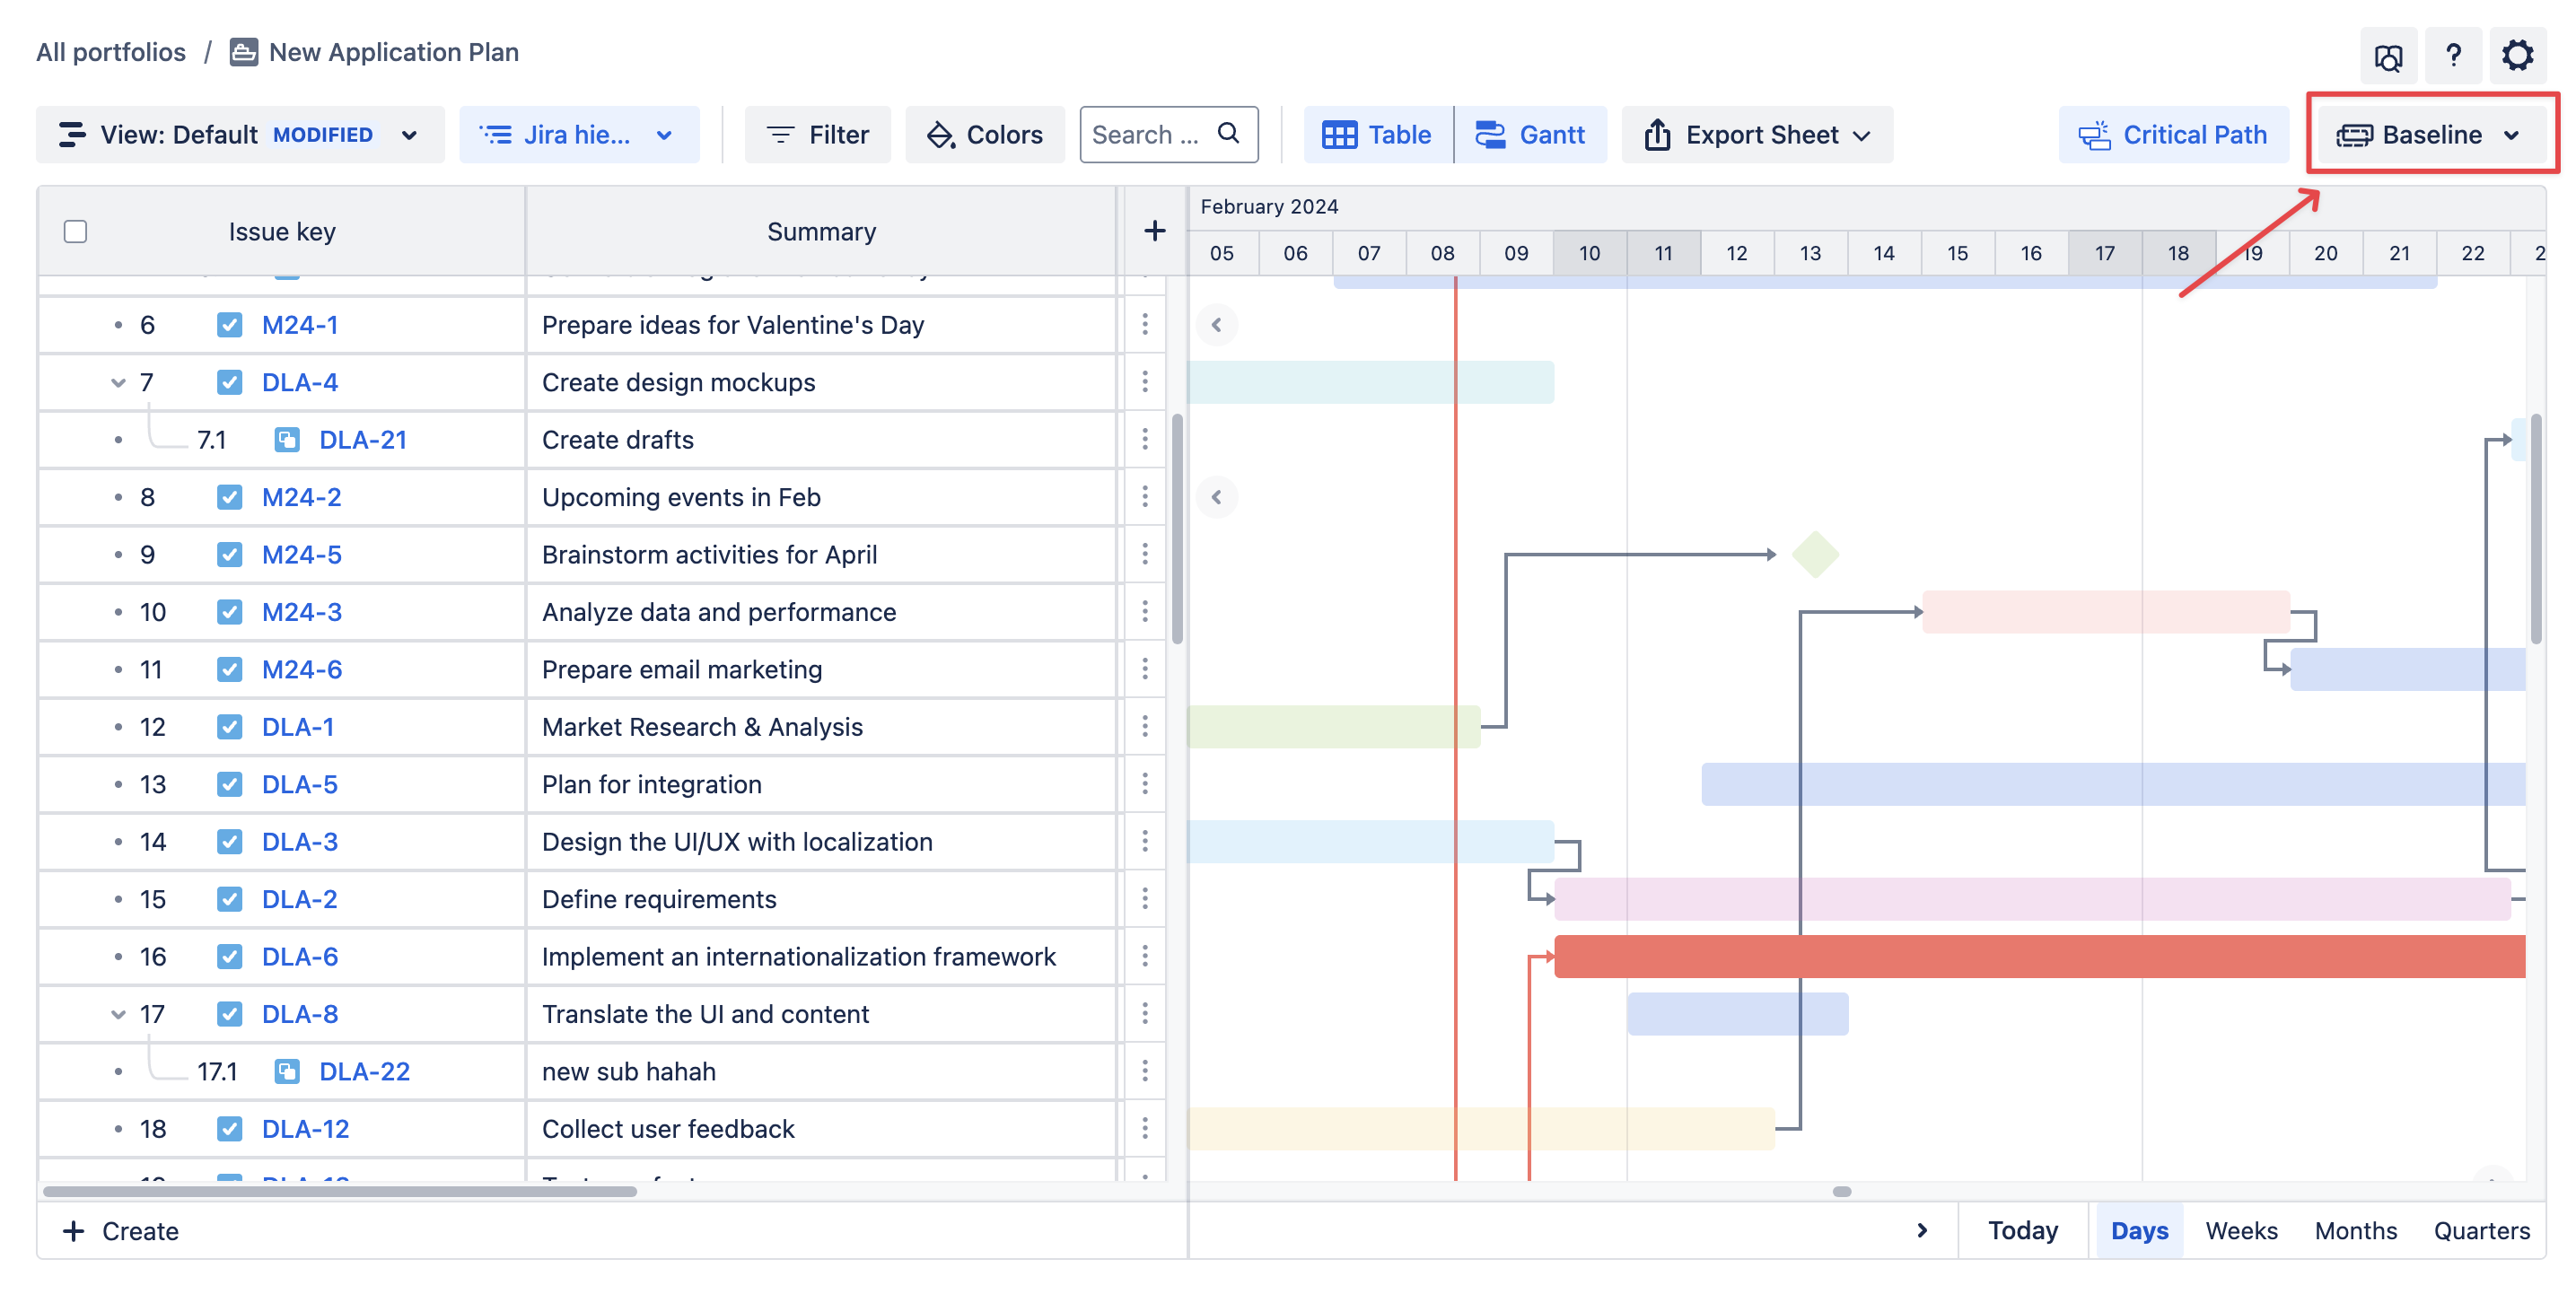The width and height of the screenshot is (2576, 1294).
Task: Open the feedback search icon top right
Action: click(x=2388, y=57)
